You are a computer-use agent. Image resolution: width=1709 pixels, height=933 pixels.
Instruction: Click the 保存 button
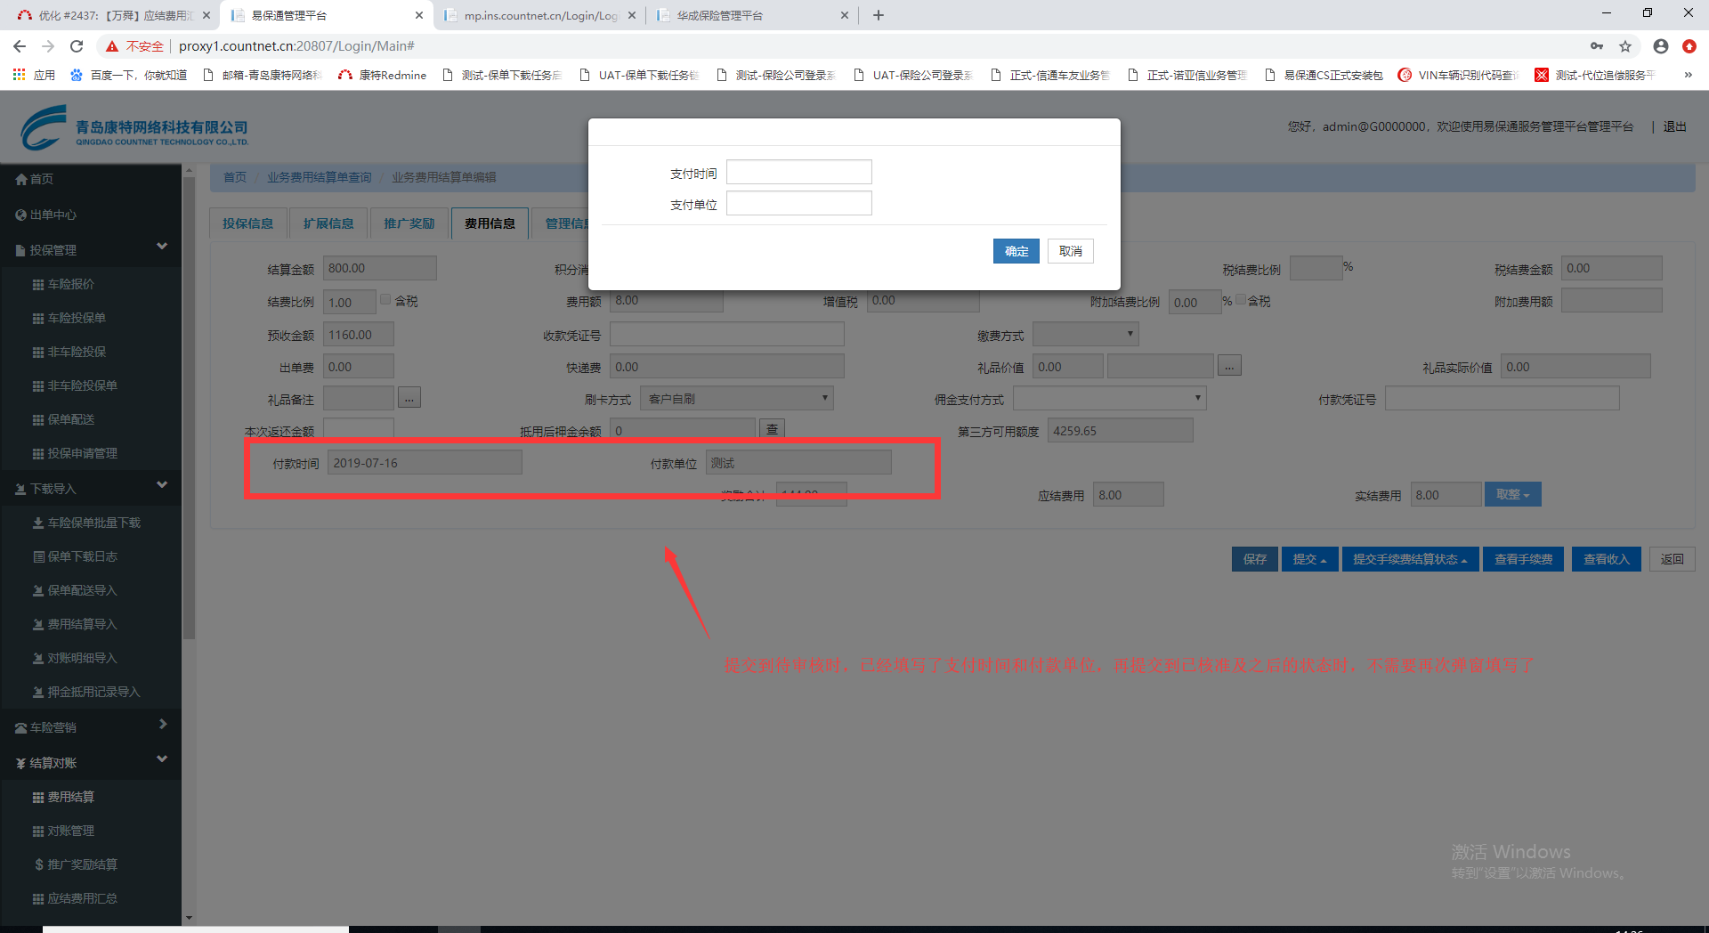tap(1255, 559)
